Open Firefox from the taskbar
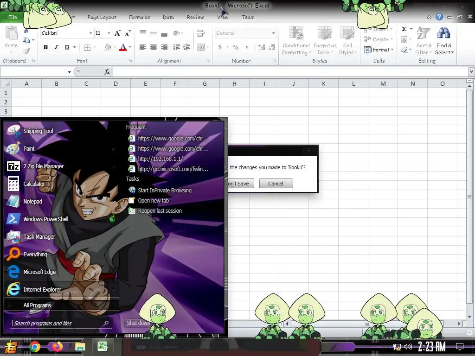 coord(57,347)
